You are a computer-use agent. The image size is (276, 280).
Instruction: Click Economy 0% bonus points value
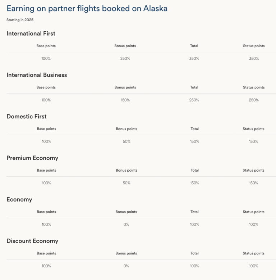pos(126,225)
